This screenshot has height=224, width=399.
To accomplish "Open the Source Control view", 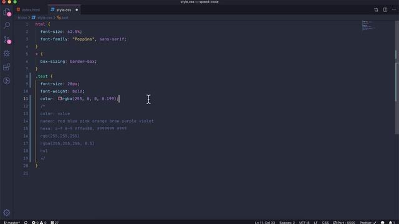I will pos(7,39).
